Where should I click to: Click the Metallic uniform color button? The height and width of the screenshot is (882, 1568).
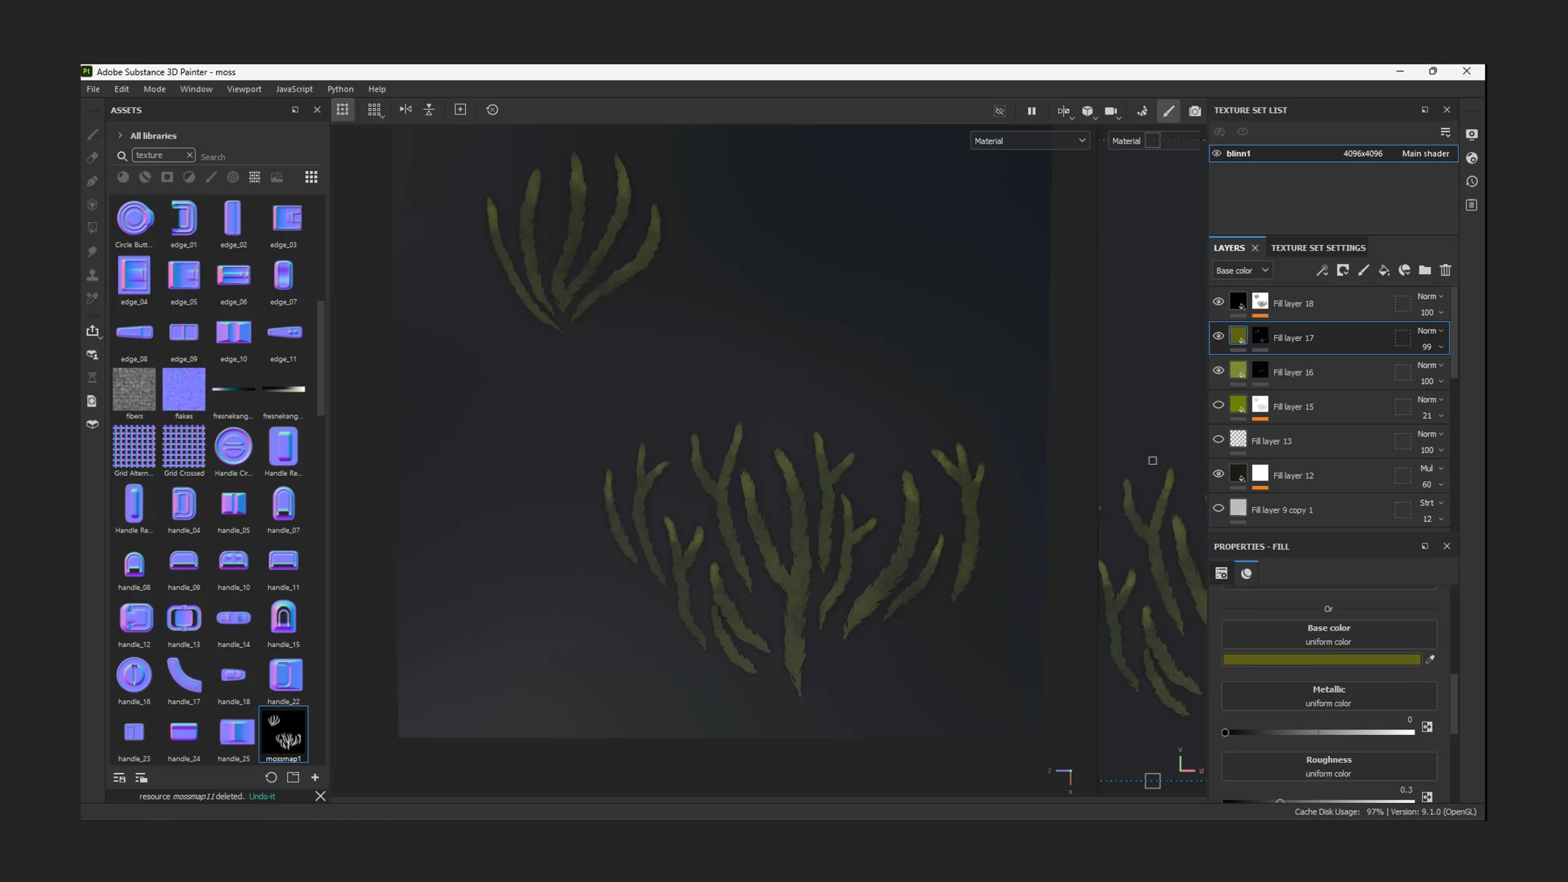click(1329, 696)
